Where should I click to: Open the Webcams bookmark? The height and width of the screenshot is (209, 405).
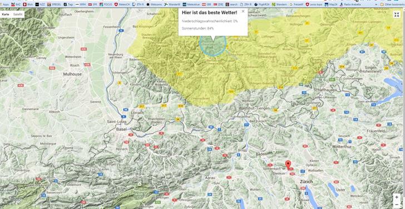tap(154, 4)
